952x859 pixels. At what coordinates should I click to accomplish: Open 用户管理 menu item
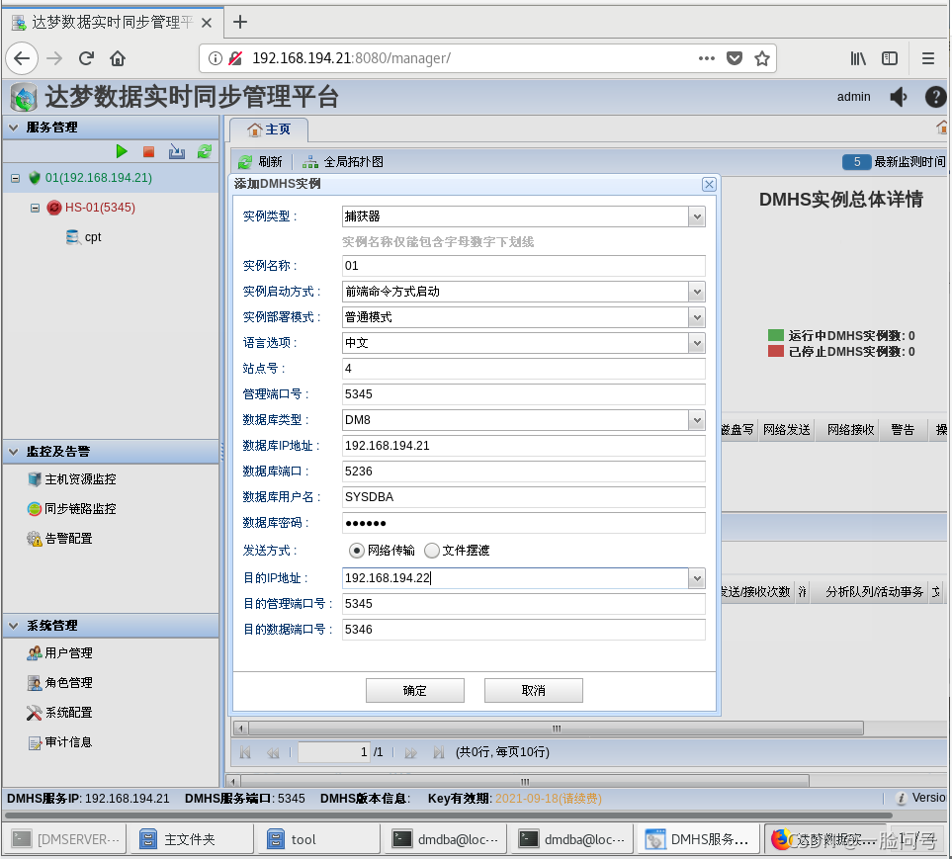point(60,653)
